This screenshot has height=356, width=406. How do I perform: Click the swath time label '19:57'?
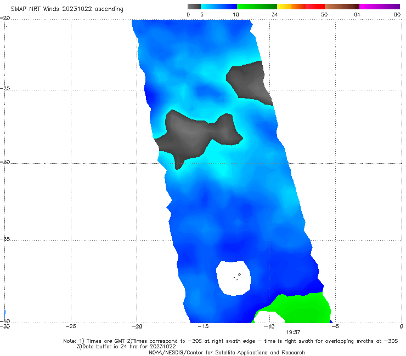point(293,332)
